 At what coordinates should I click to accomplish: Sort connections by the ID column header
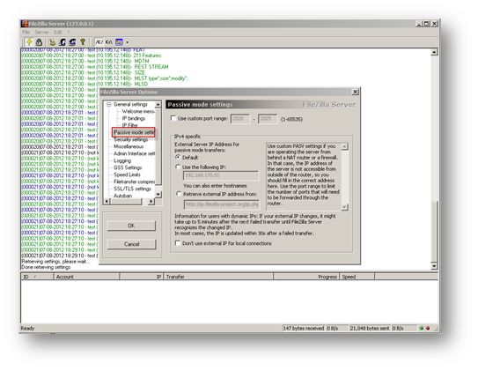[x=37, y=277]
